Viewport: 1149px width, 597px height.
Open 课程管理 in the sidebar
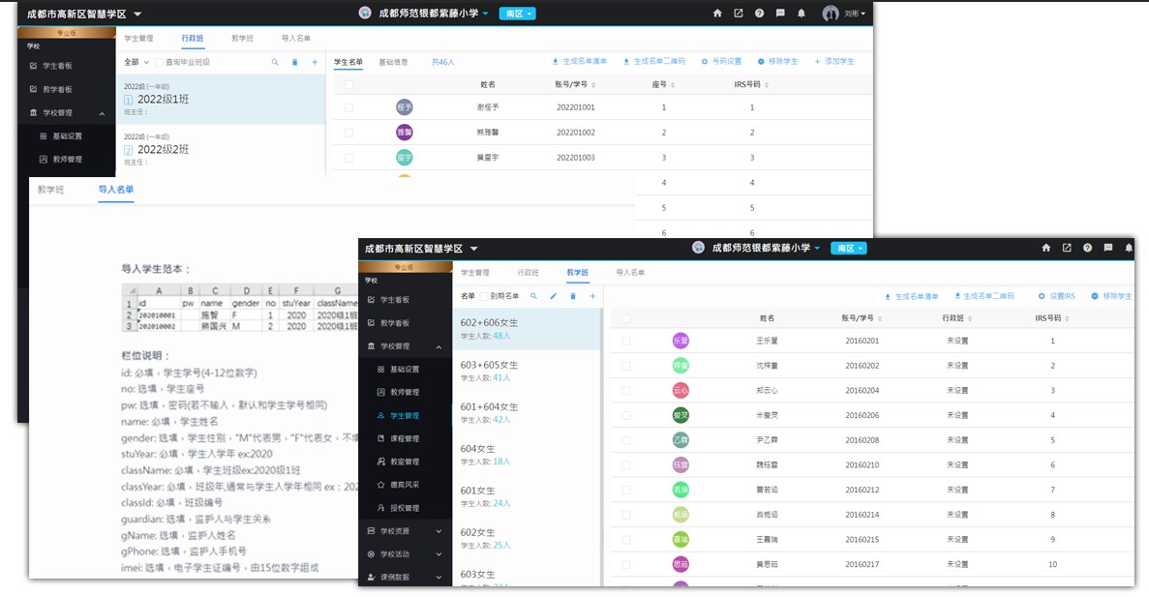coord(404,438)
